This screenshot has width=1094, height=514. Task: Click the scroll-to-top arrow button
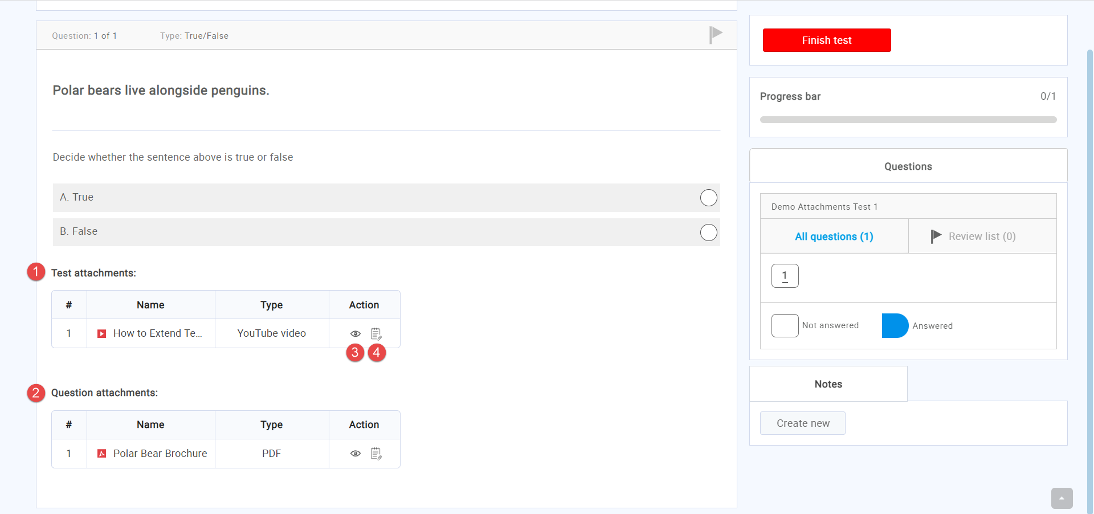(x=1062, y=498)
